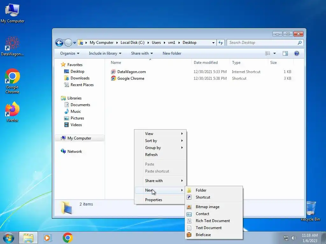326x244 pixels.
Task: Open Downloads in the Favorites pane
Action: click(x=80, y=78)
